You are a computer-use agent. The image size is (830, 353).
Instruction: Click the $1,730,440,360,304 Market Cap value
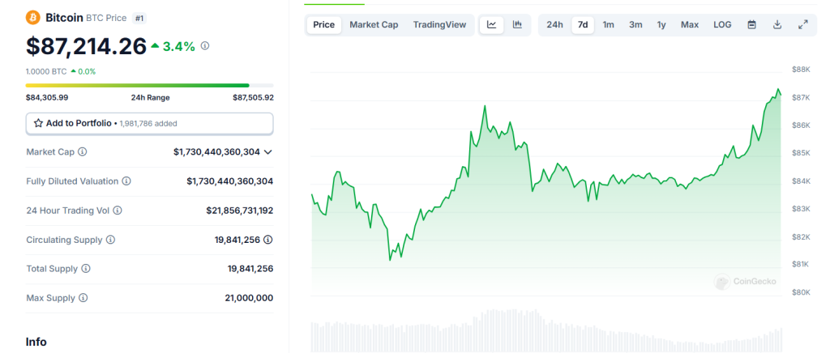[216, 152]
